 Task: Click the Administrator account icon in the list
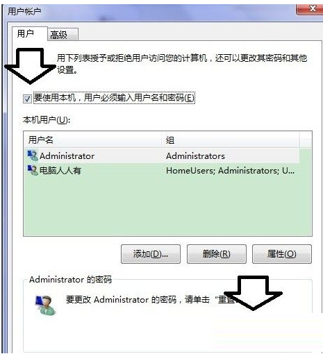tap(33, 155)
